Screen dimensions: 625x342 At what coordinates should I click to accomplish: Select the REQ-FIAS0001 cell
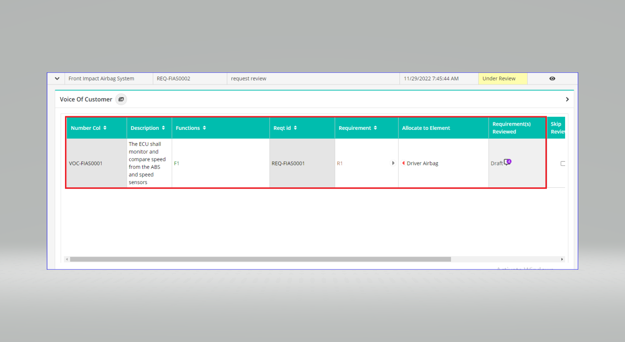(x=302, y=164)
